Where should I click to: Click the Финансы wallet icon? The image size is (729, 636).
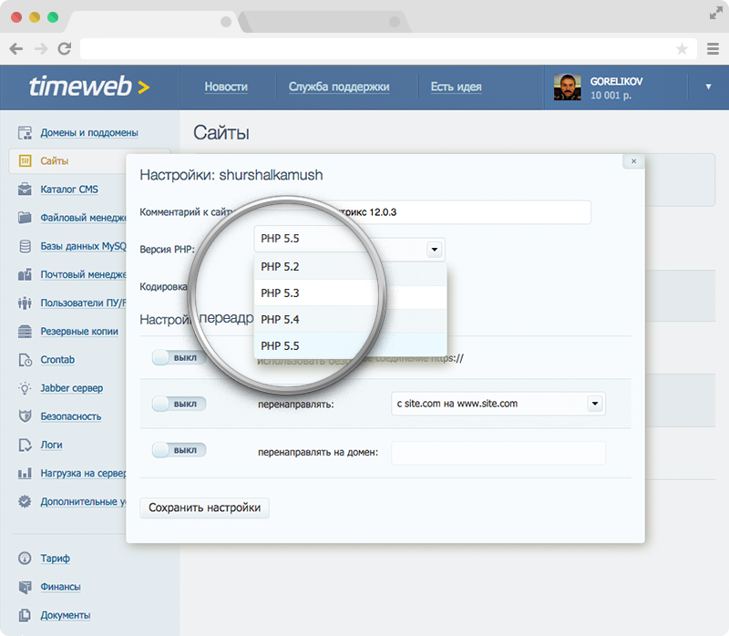25,587
